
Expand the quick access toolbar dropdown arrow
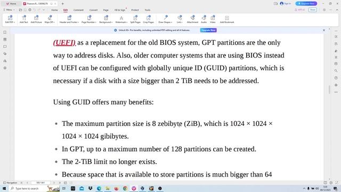[44, 10]
